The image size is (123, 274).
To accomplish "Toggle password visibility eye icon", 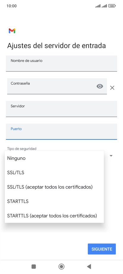I will pos(100,86).
